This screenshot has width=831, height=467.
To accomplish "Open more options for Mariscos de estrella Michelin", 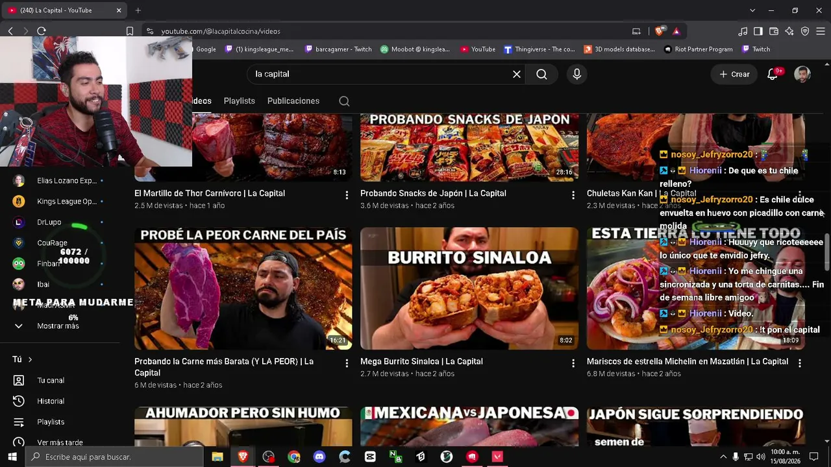I will (799, 363).
